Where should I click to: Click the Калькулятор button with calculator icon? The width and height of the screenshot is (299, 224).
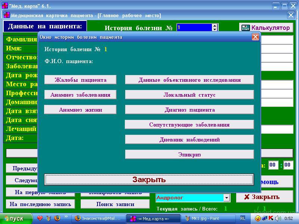[266, 28]
